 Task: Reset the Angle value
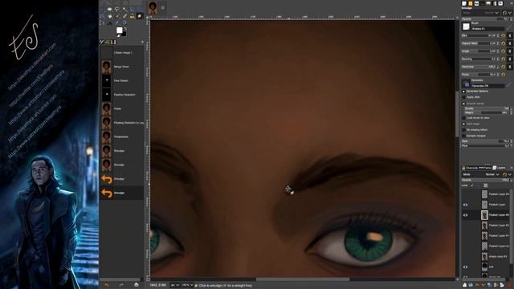pyautogui.click(x=504, y=51)
